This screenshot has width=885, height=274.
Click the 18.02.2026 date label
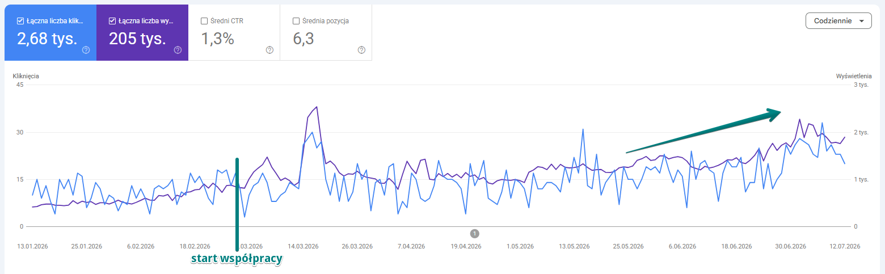(x=195, y=246)
